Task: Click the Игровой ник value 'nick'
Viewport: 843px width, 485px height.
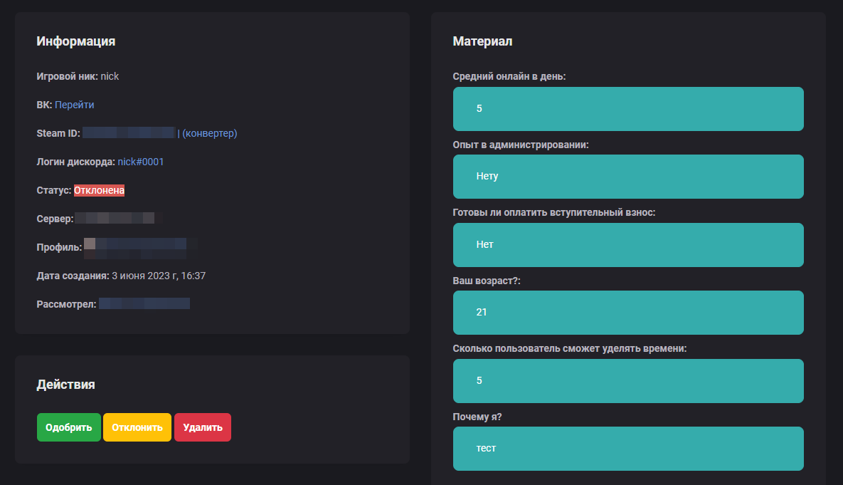Action: click(110, 76)
